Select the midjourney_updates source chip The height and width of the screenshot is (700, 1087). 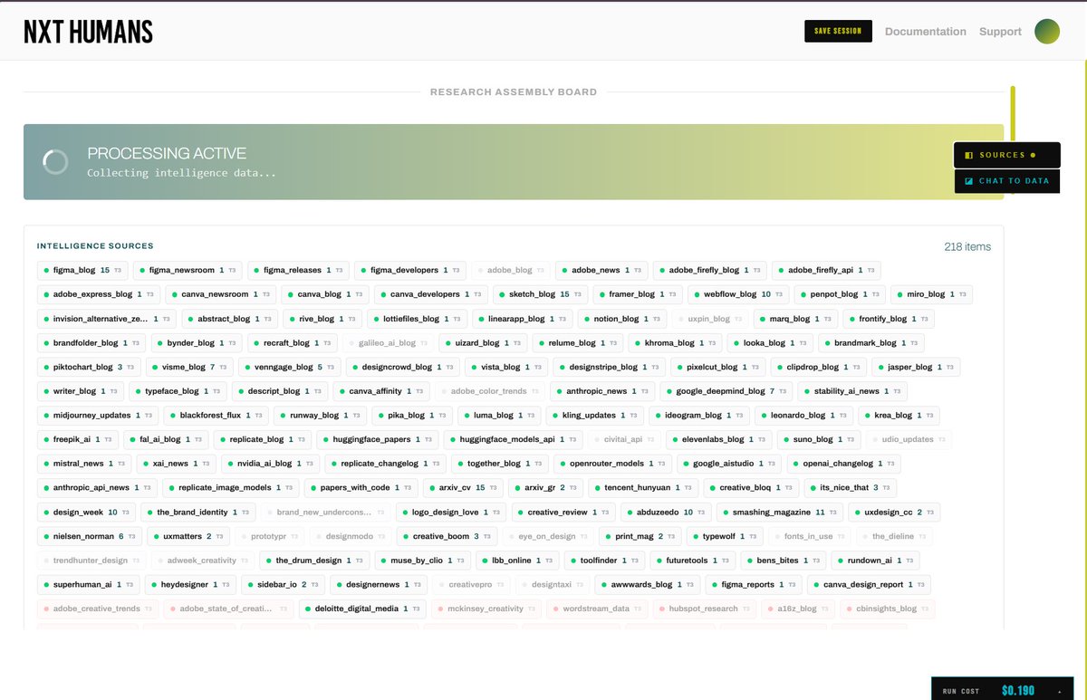tap(99, 416)
